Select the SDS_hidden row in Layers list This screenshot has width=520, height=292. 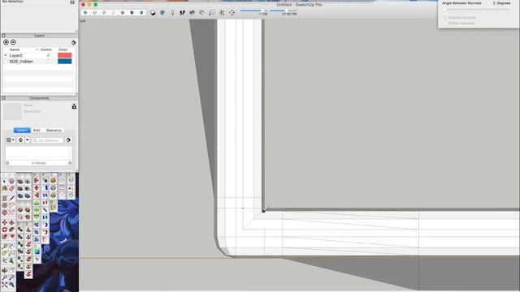(x=38, y=62)
